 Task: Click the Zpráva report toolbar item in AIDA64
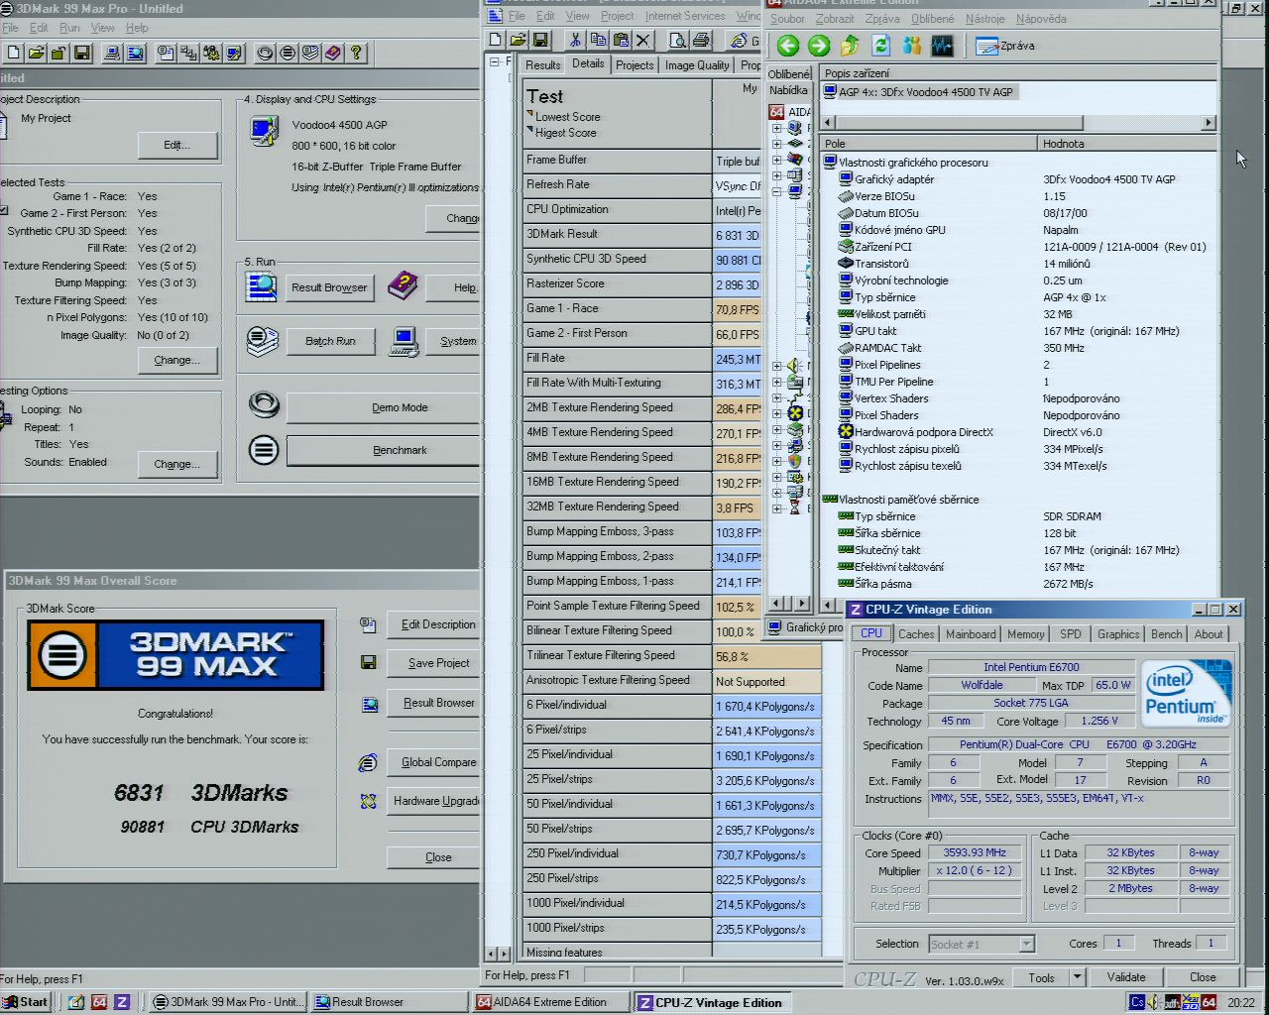[1005, 46]
